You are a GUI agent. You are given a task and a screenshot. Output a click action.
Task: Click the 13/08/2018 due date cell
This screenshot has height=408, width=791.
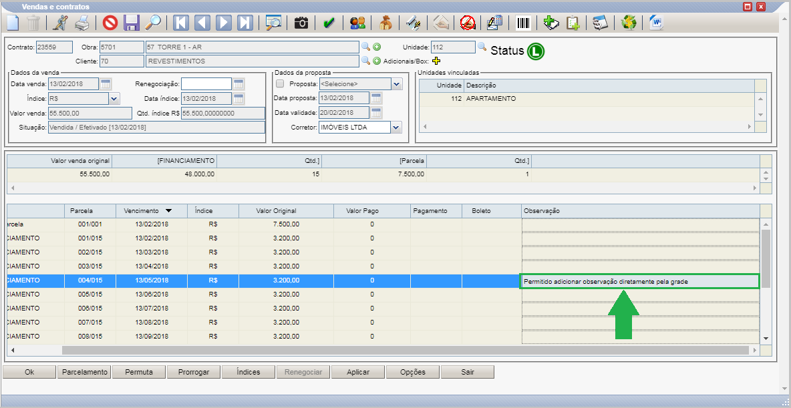(x=152, y=322)
